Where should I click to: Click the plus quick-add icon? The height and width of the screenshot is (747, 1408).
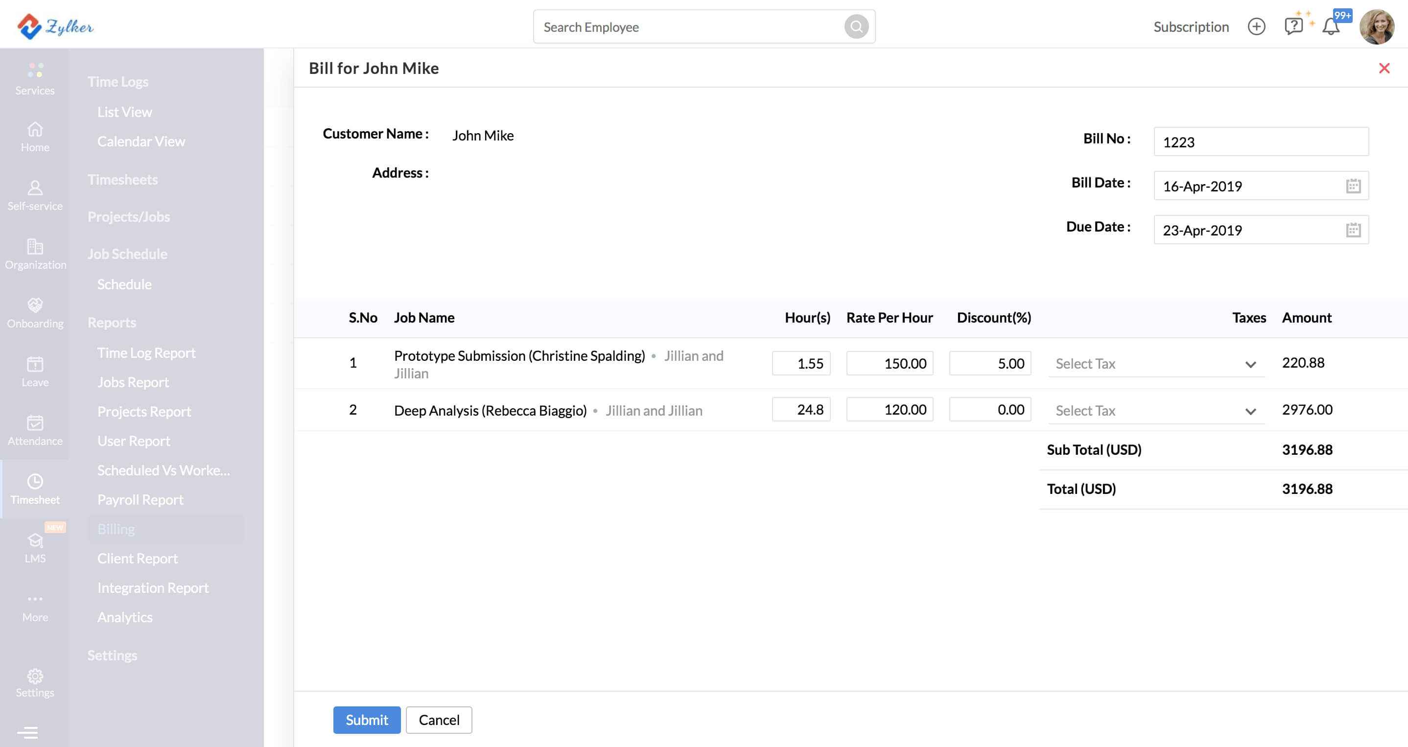tap(1256, 27)
